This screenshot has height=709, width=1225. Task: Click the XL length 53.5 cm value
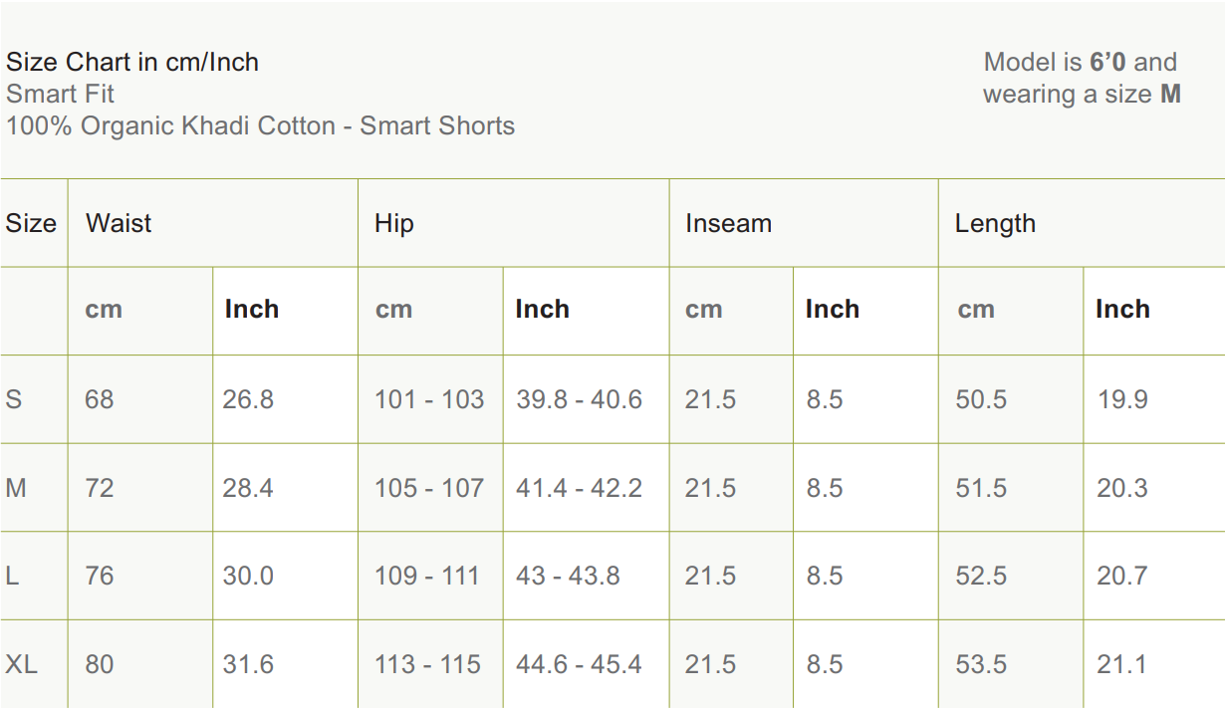tap(981, 664)
